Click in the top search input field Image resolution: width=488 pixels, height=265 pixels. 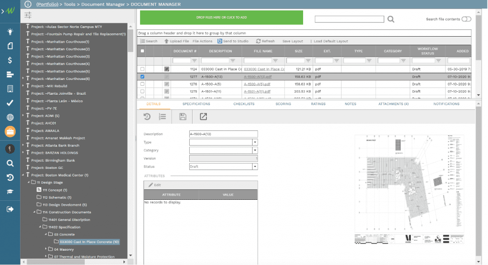(x=349, y=19)
